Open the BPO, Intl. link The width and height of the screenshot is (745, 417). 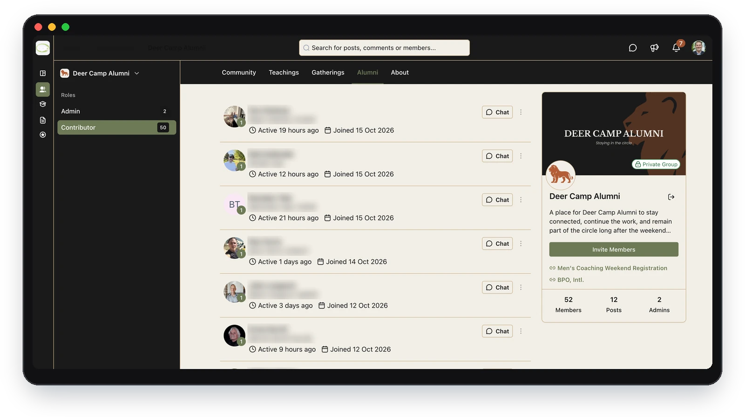(567, 280)
